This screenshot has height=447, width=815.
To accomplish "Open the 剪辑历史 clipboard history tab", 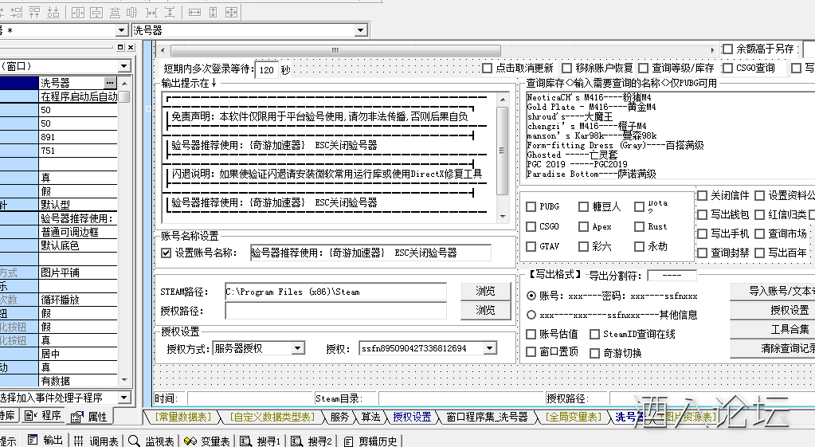I will tap(370, 441).
